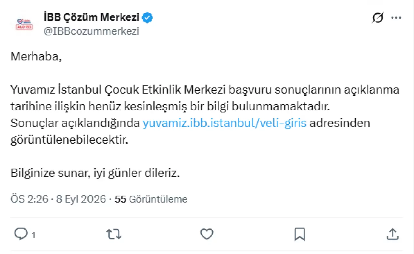Click the tweet text beginning with Yuvamız İstanbul
Viewport: 414px width, 254px height.
click(x=205, y=90)
